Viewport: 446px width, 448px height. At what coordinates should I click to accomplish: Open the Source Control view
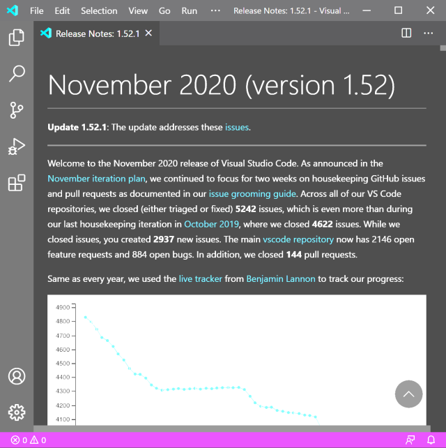tap(17, 110)
